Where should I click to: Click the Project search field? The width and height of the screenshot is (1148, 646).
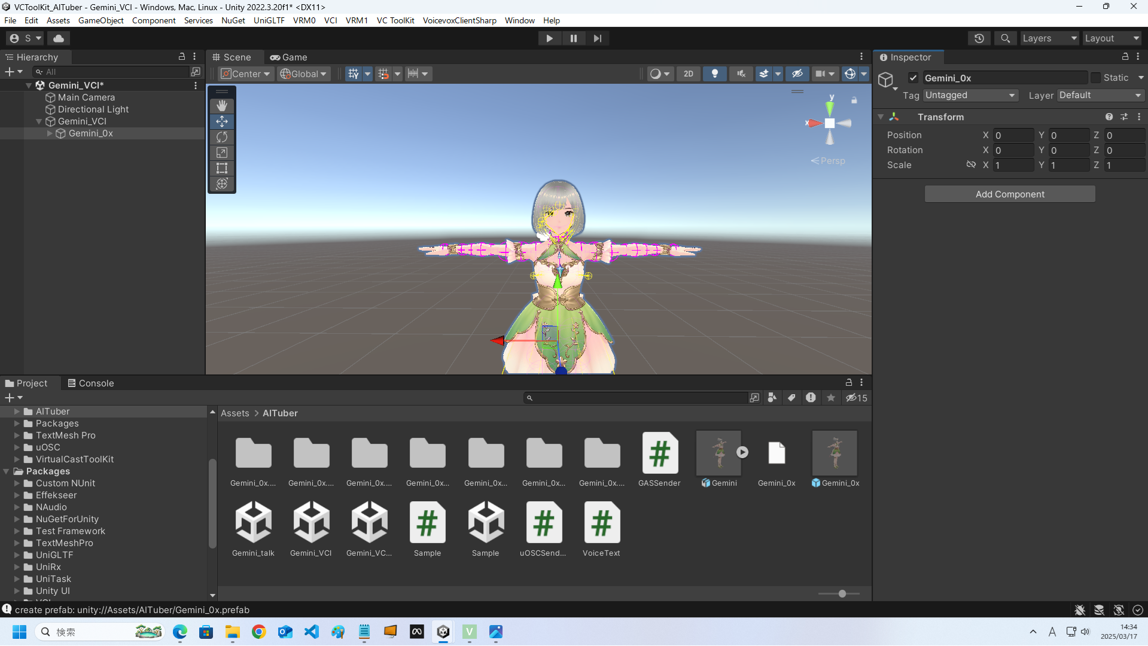pyautogui.click(x=636, y=398)
